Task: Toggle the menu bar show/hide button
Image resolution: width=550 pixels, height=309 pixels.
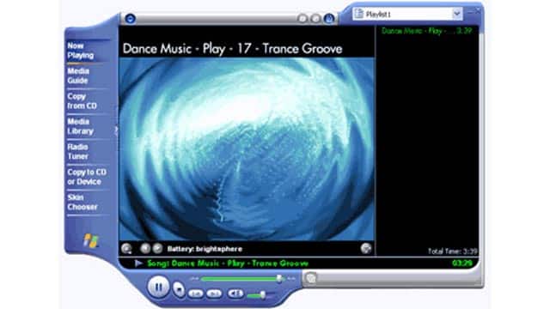Action: (x=130, y=18)
